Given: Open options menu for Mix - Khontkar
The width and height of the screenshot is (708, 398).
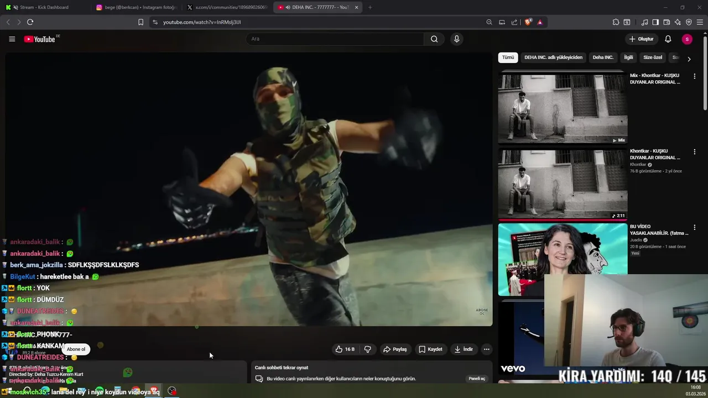Looking at the screenshot, I should (x=695, y=76).
